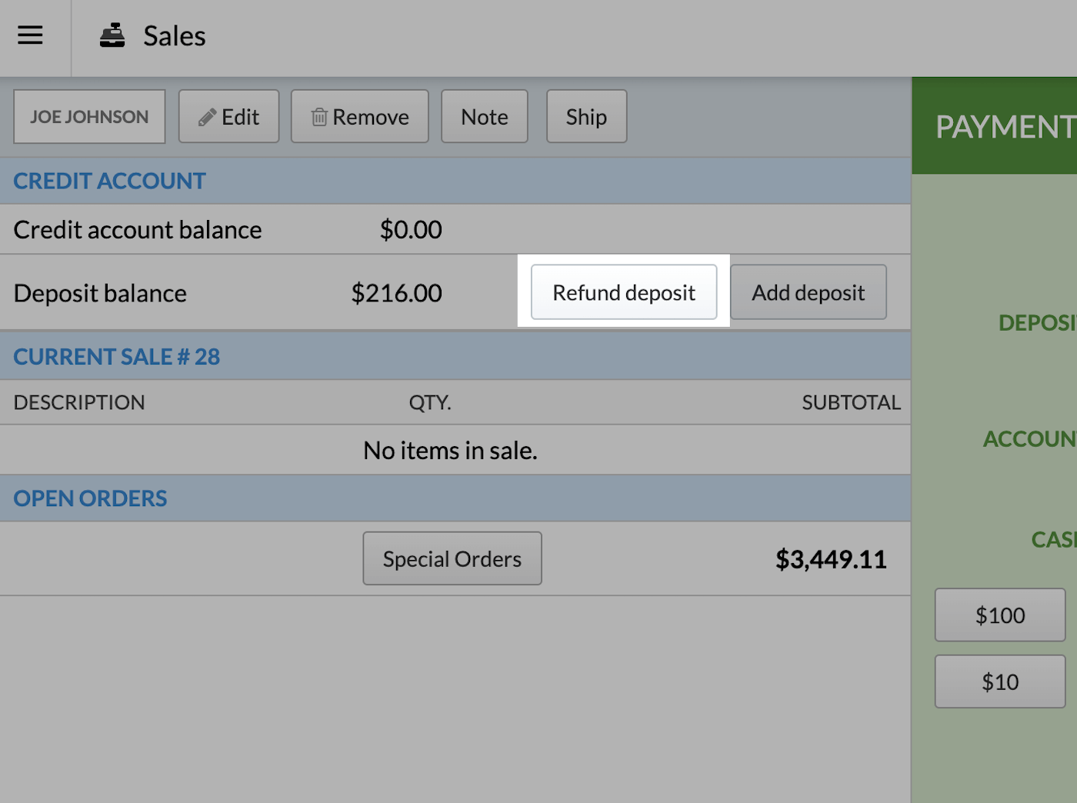This screenshot has width=1077, height=803.
Task: Select the $10 quick cash amount
Action: click(x=999, y=682)
